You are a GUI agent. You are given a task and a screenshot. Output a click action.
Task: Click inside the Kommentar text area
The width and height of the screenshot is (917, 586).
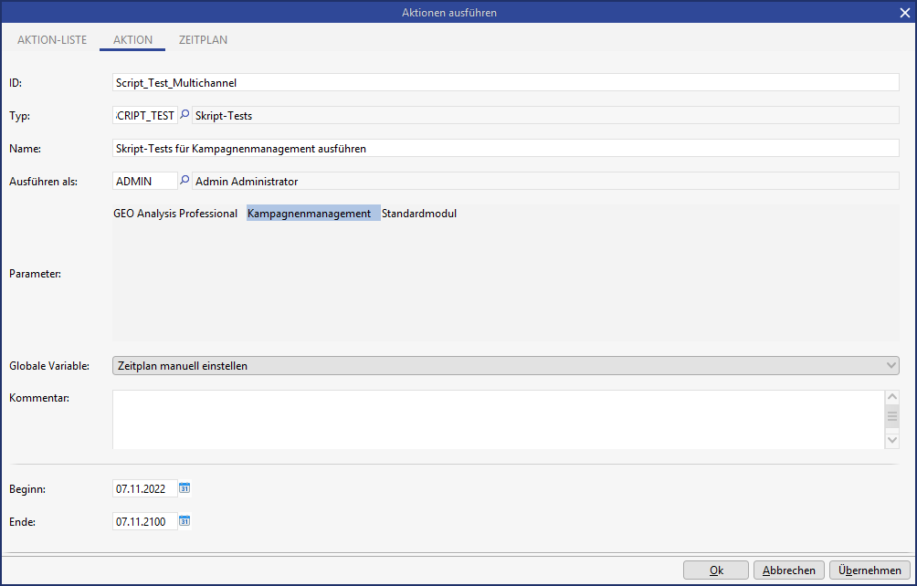[x=498, y=419]
